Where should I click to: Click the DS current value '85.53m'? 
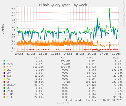[x=39, y=82]
